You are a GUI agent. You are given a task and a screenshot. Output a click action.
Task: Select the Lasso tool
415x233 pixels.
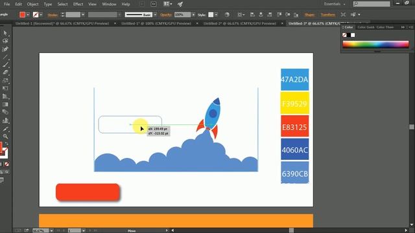pos(5,41)
